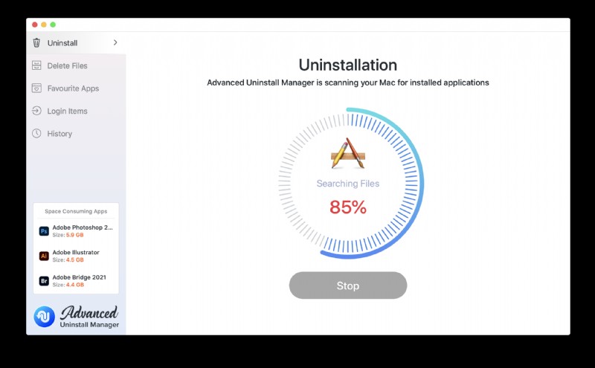Click the App Store icon in progress circle

click(x=347, y=153)
